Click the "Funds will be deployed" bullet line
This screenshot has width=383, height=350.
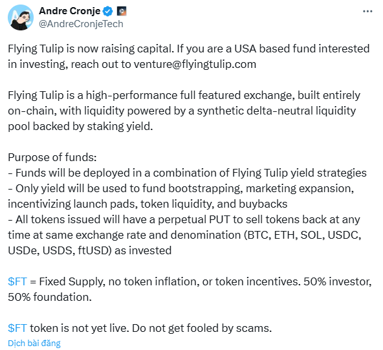pos(187,173)
